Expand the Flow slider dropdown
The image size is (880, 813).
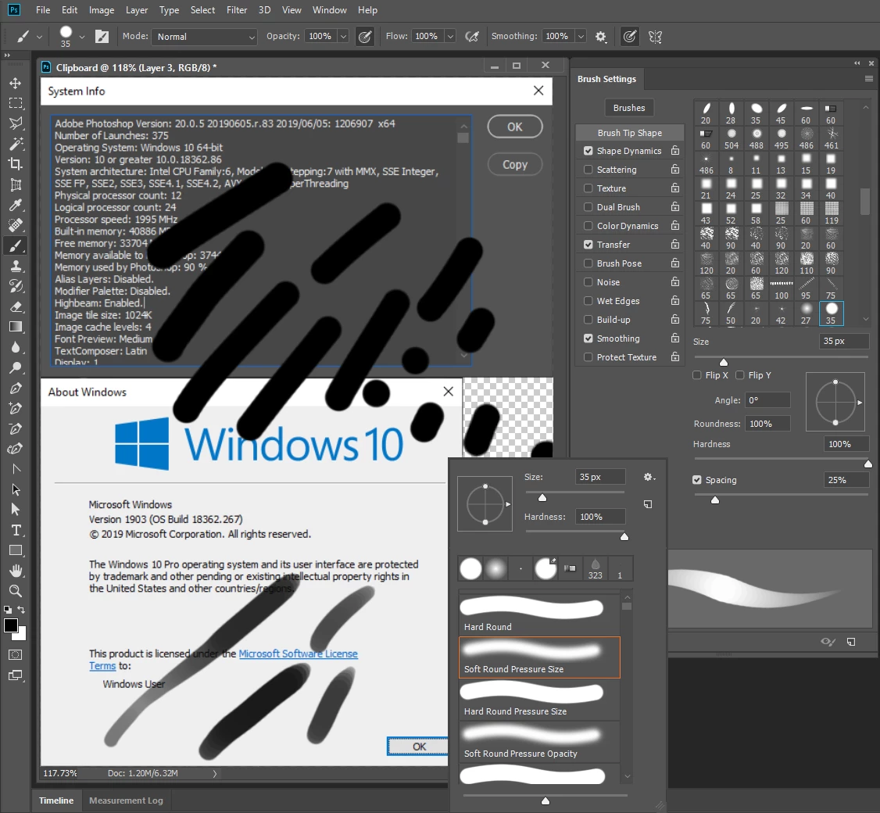(450, 37)
